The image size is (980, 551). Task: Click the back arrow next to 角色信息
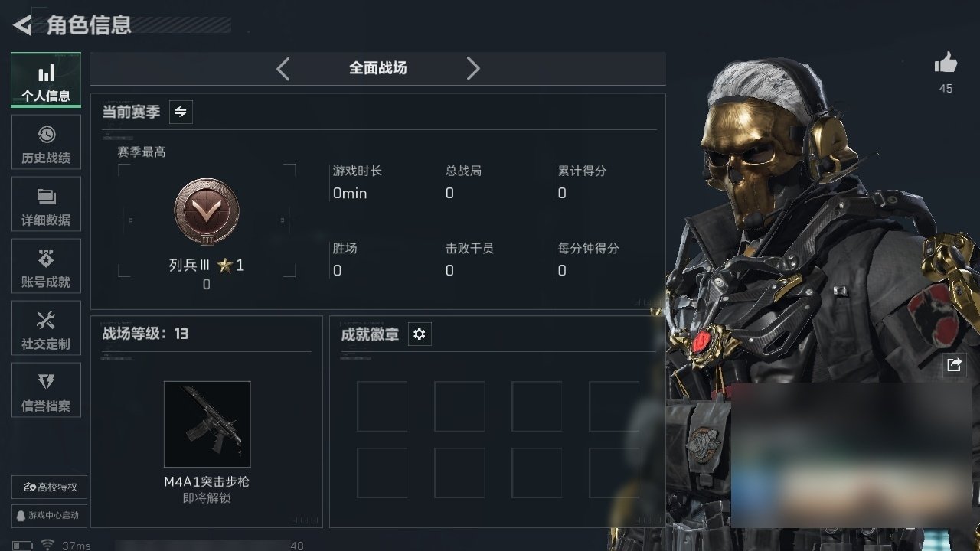pyautogui.click(x=23, y=25)
